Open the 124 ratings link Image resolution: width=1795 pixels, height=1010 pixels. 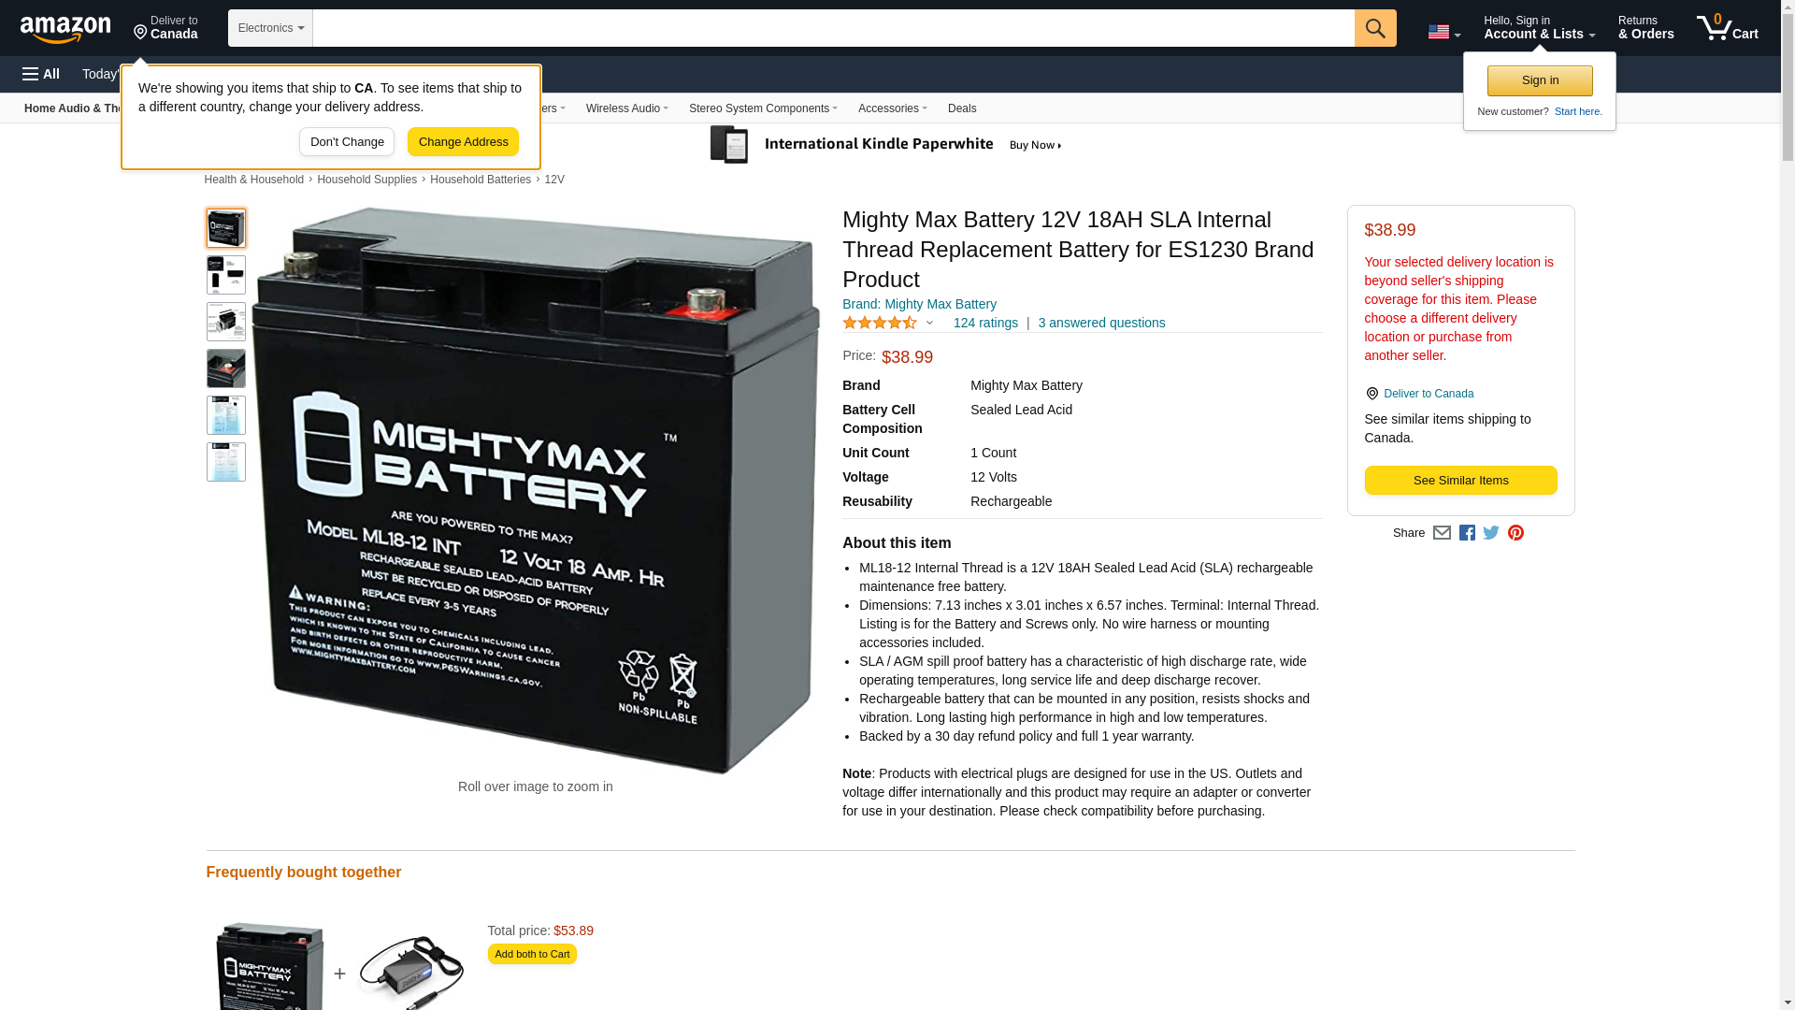pyautogui.click(x=985, y=323)
